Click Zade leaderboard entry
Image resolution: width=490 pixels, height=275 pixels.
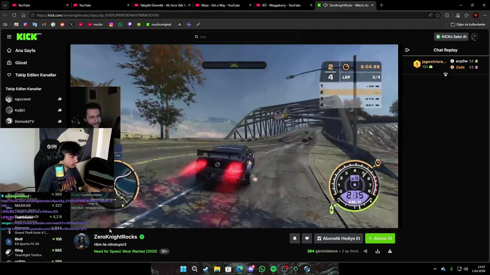tap(464, 67)
